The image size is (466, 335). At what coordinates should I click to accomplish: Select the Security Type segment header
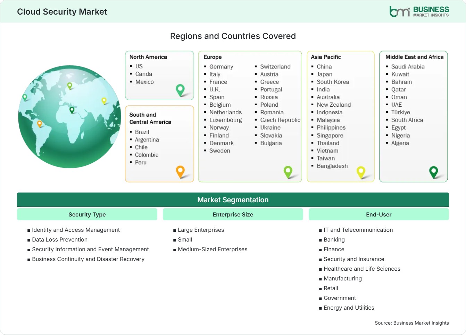click(x=87, y=214)
